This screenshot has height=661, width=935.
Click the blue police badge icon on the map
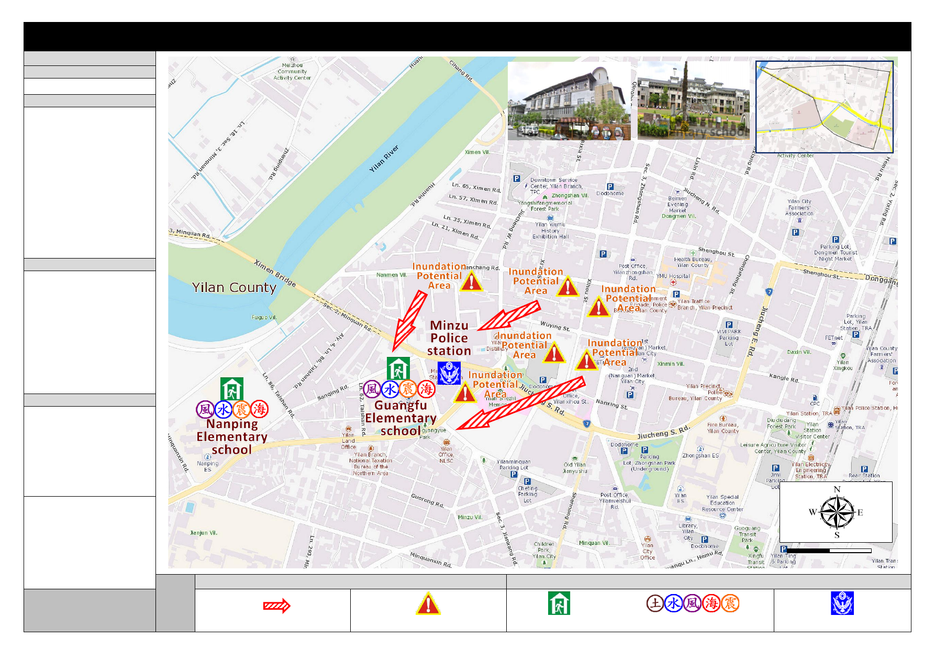click(x=449, y=373)
